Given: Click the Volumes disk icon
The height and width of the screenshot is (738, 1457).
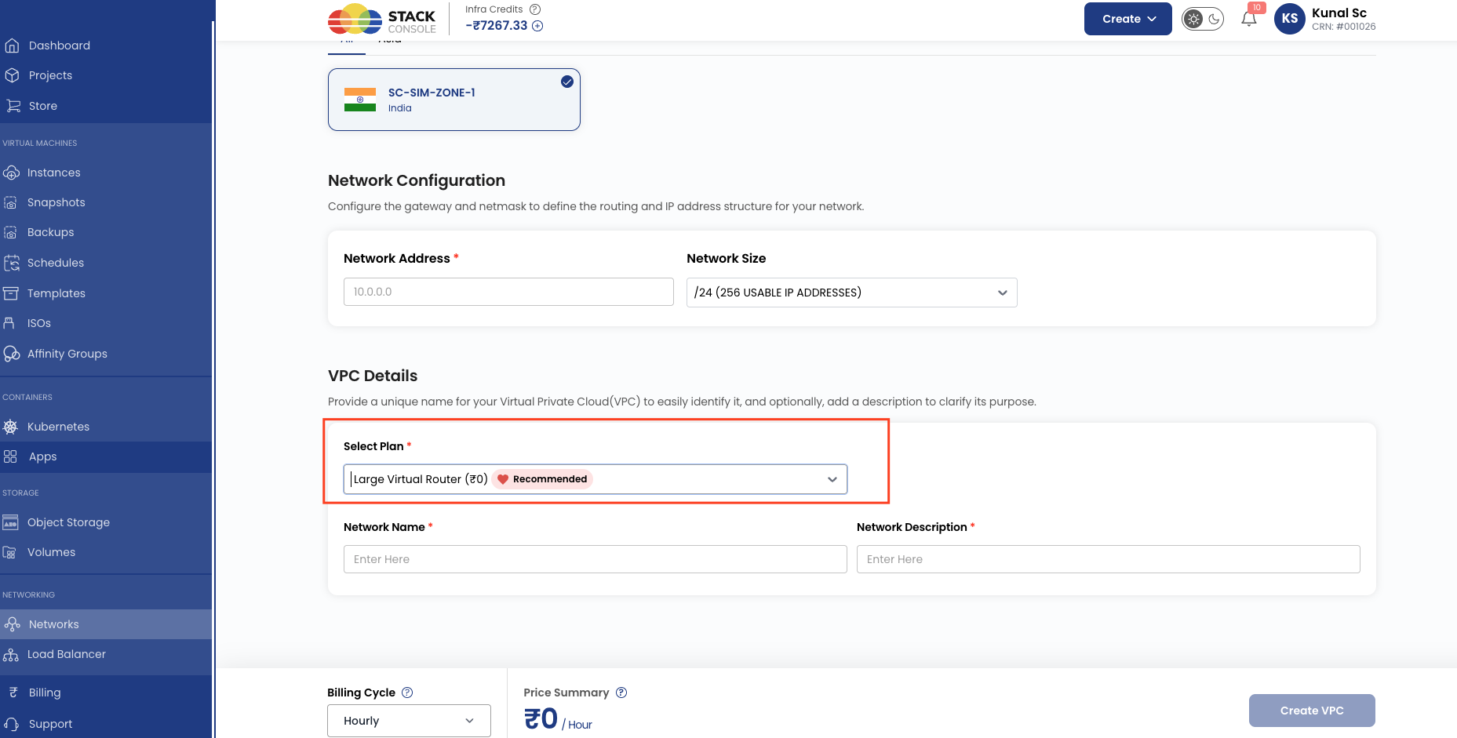Looking at the screenshot, I should tap(9, 552).
